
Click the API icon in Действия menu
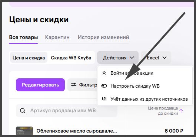pyautogui.click(x=104, y=99)
